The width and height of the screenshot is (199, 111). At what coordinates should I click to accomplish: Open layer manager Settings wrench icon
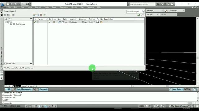142,15
